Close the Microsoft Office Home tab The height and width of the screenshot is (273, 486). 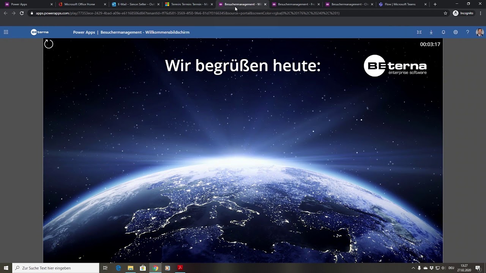(105, 4)
